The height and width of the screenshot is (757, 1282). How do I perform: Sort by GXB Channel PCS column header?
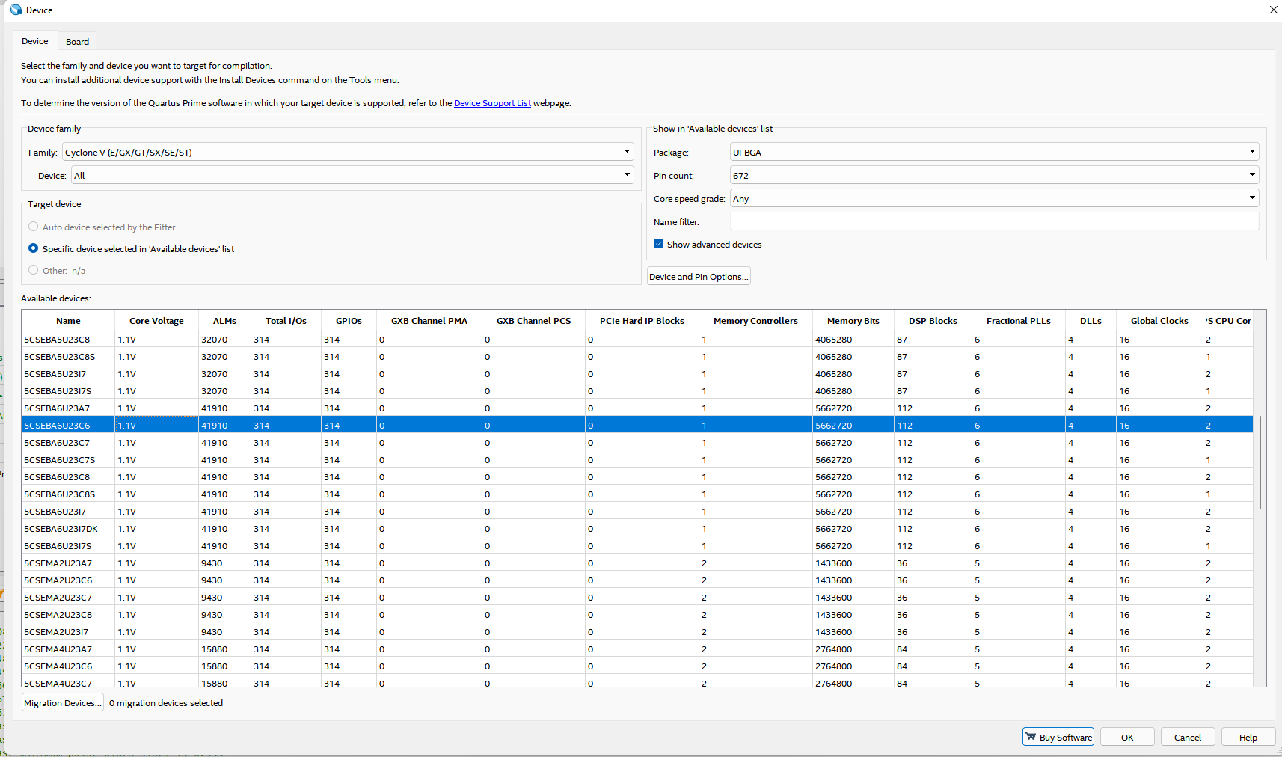pos(533,320)
